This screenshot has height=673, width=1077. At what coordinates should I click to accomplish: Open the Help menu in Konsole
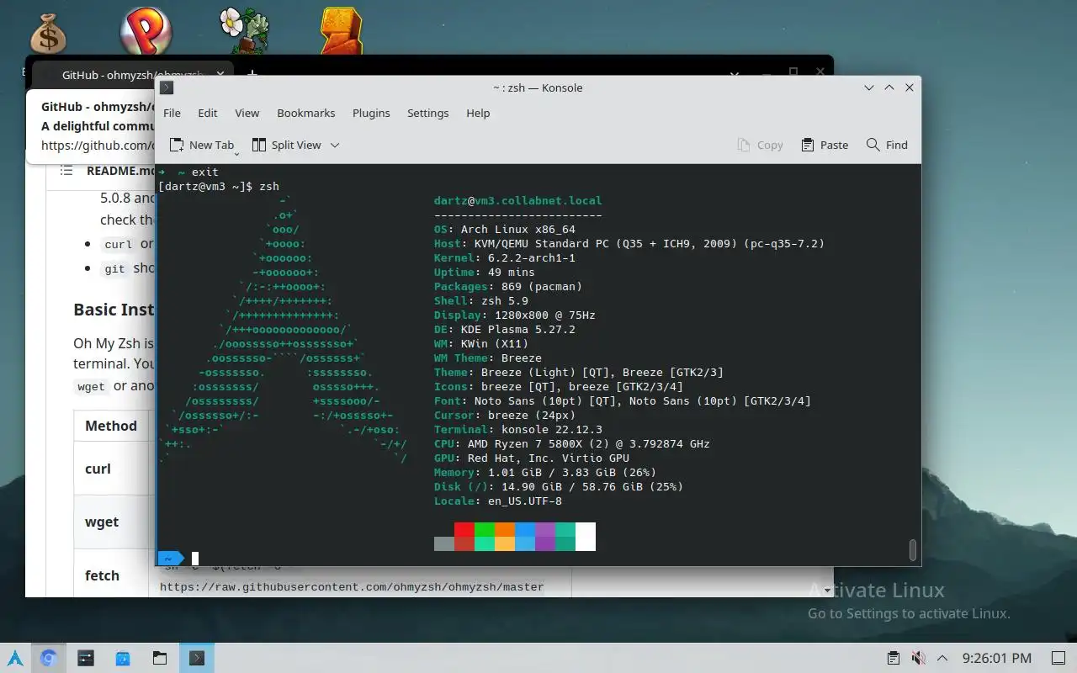[478, 113]
